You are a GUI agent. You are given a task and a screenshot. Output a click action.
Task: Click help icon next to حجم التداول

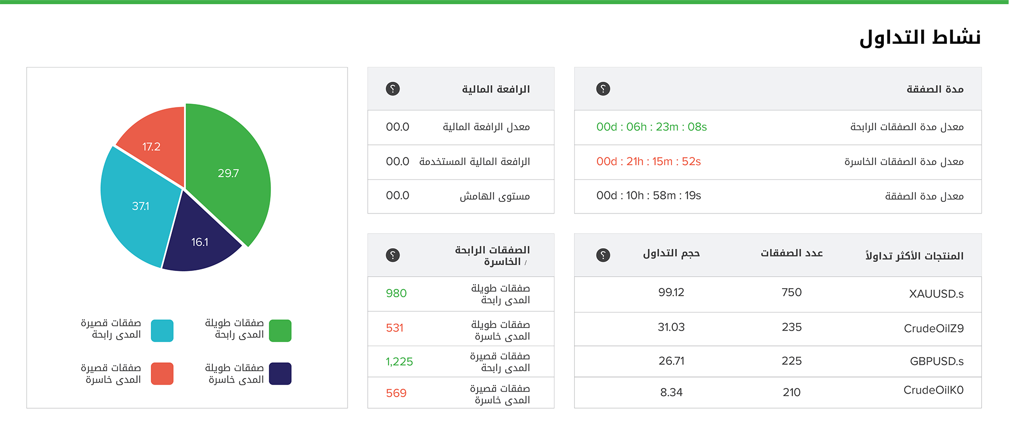[603, 255]
